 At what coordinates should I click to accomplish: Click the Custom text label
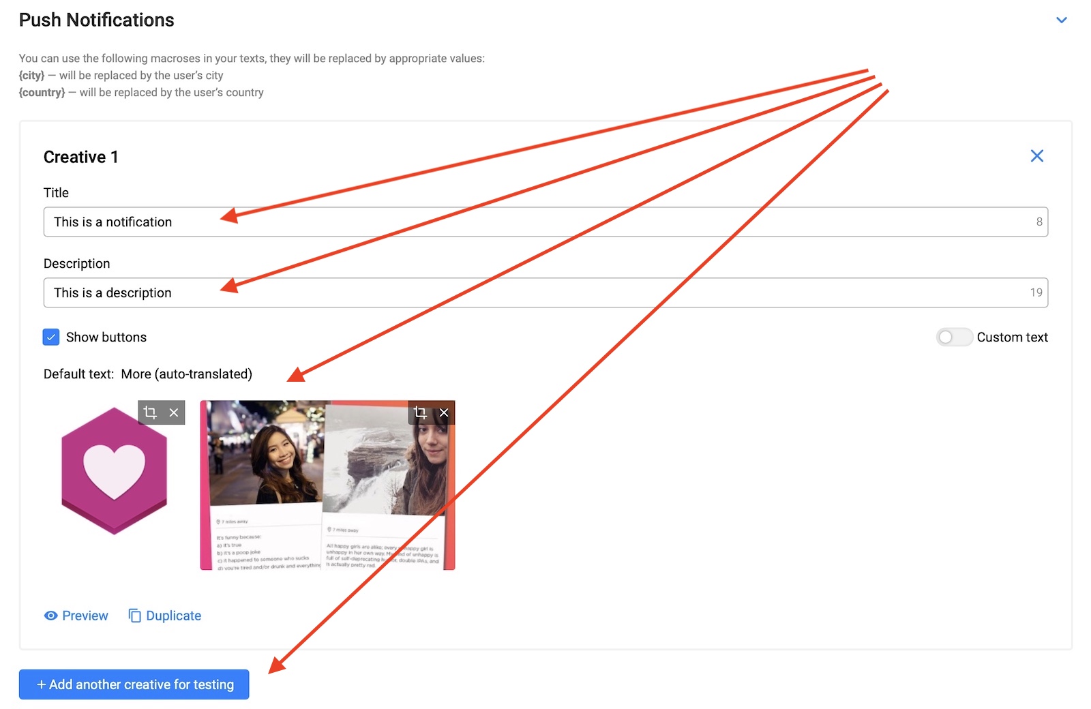tap(1012, 337)
